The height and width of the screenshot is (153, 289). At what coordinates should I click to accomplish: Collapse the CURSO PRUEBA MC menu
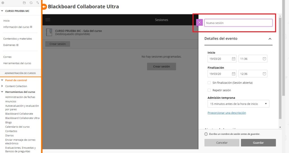tap(2, 11)
